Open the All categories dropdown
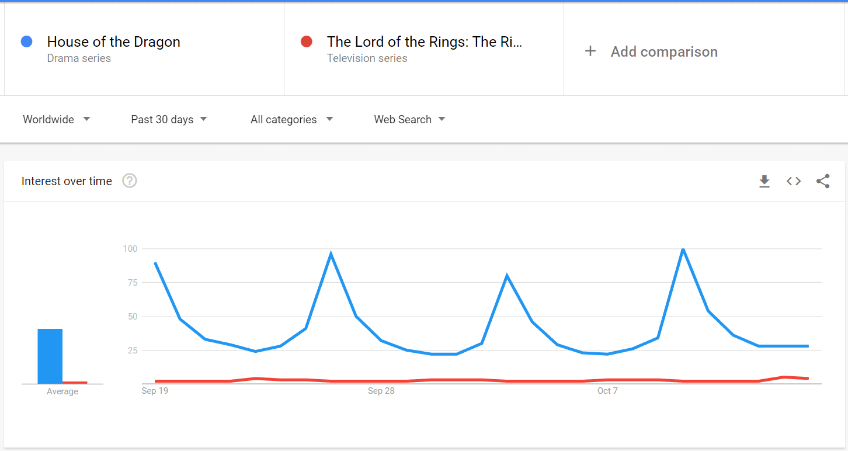This screenshot has height=451, width=848. click(x=292, y=119)
